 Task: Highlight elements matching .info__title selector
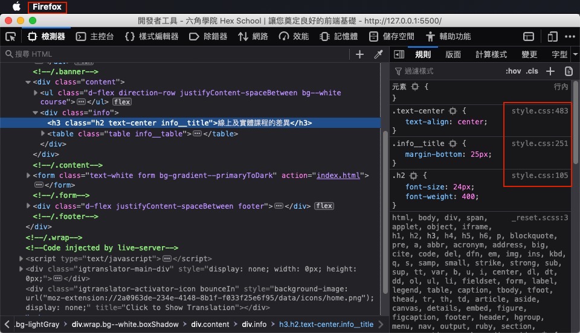(x=453, y=143)
